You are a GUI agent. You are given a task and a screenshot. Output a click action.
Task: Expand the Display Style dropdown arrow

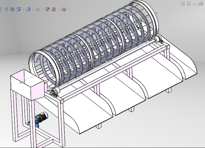point(33,10)
